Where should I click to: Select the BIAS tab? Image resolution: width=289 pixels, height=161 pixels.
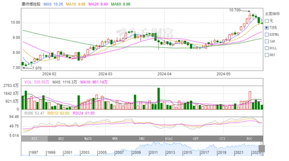[x=169, y=139]
